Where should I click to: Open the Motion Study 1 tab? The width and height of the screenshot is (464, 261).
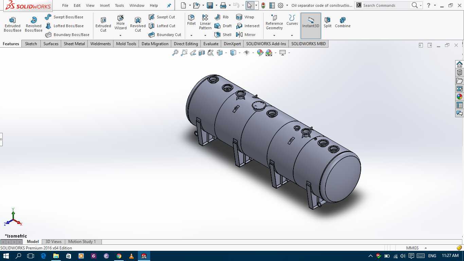pos(82,242)
